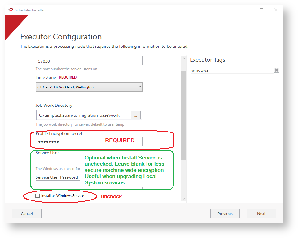Click the Scheduler Installer logo icon
Screen dimensions: 298x238
click(11, 10)
